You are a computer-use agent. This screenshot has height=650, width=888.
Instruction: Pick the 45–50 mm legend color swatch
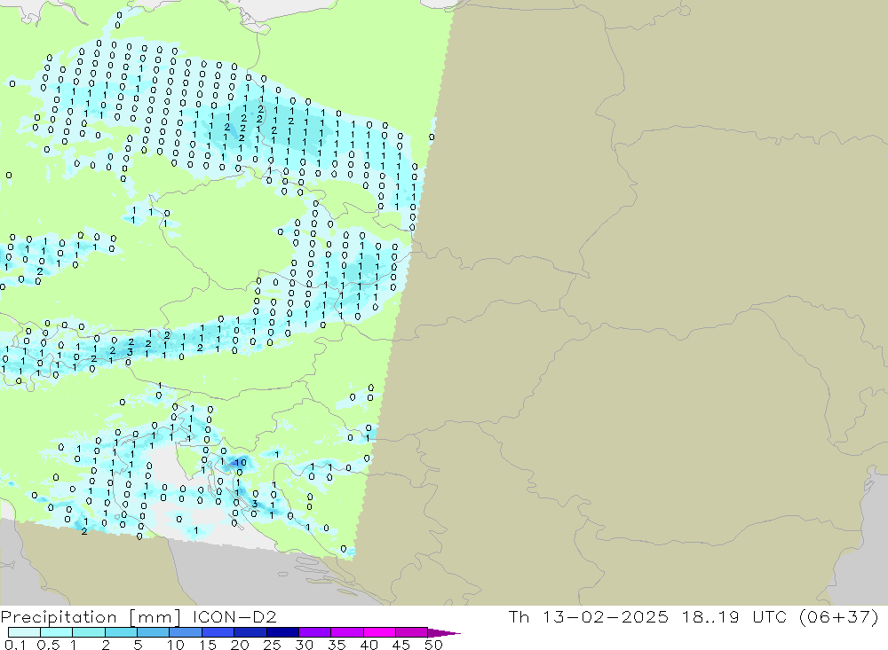[412, 632]
